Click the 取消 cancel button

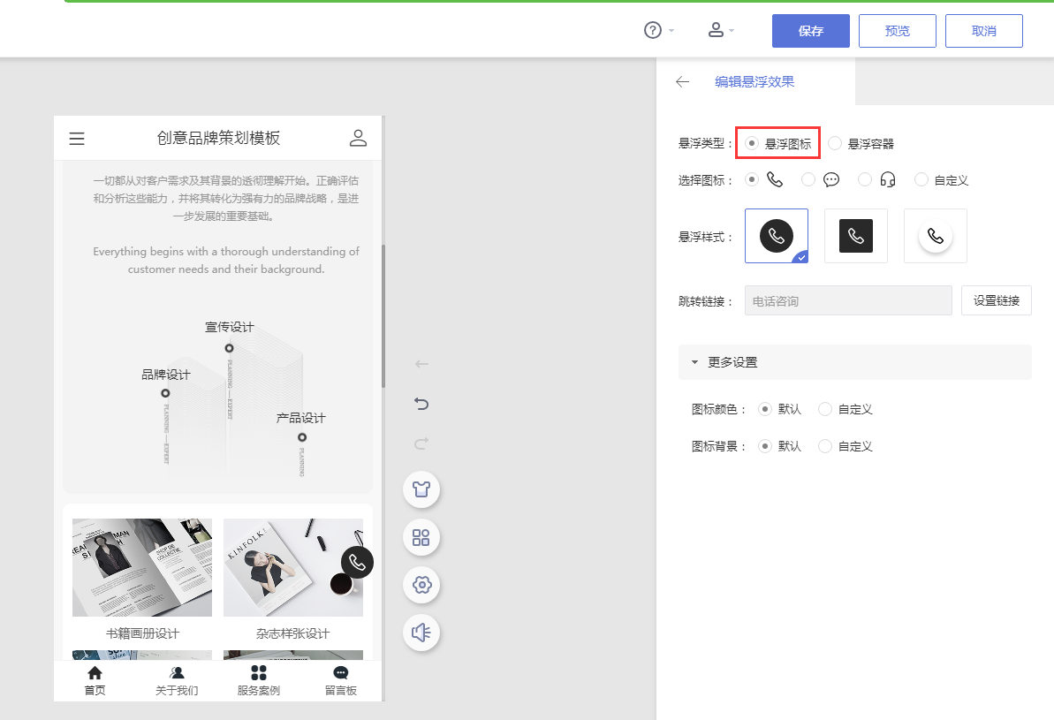click(984, 31)
